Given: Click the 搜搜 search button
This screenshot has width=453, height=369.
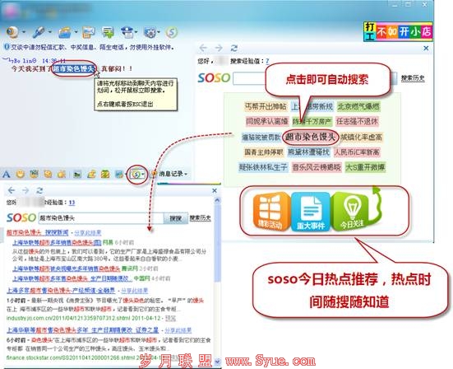Looking at the screenshot, I should tap(176, 218).
